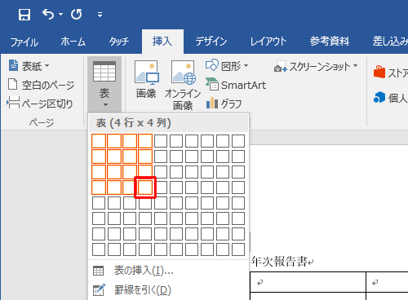Switch to the レイアウト tab
The height and width of the screenshot is (300, 408).
pos(268,42)
